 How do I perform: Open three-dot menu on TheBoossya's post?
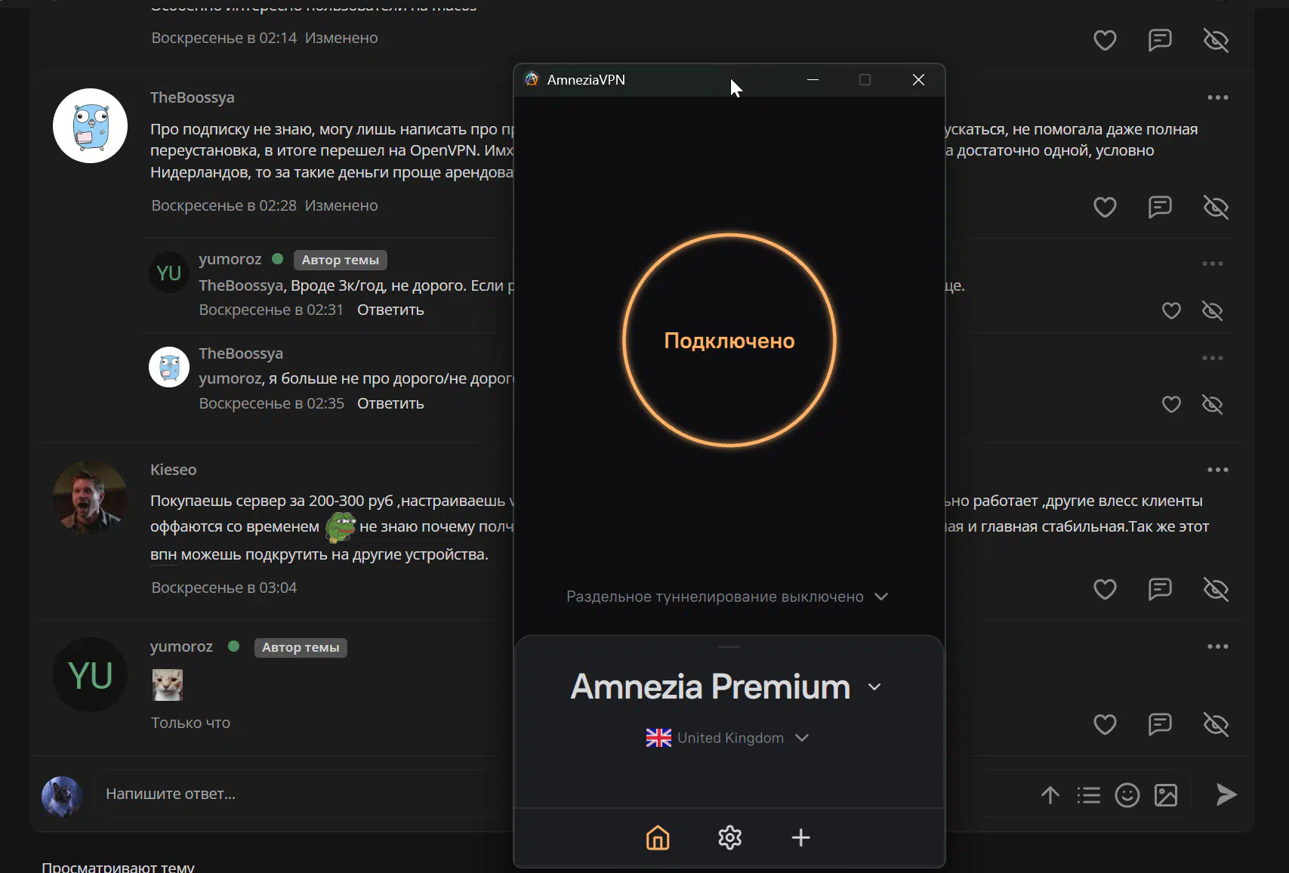(x=1217, y=97)
